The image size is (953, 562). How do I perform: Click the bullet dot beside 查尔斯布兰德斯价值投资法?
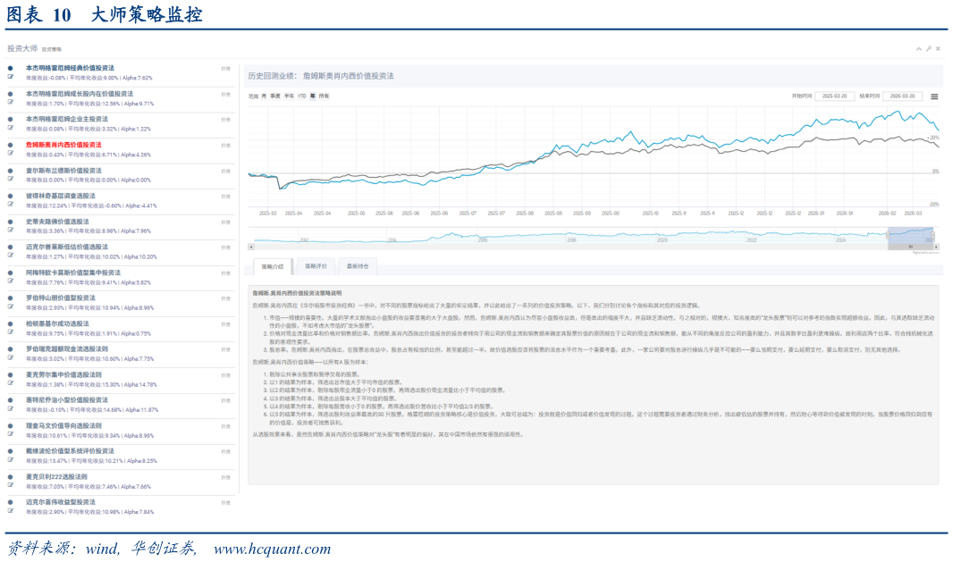11,171
